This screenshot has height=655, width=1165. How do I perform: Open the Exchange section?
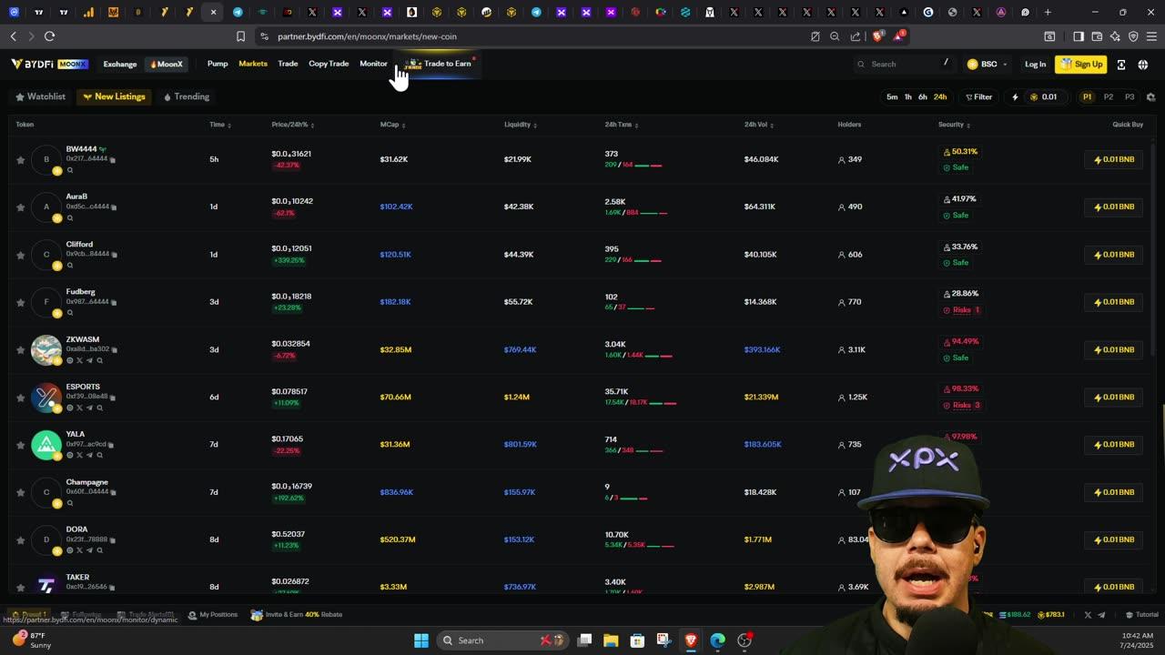(x=120, y=65)
